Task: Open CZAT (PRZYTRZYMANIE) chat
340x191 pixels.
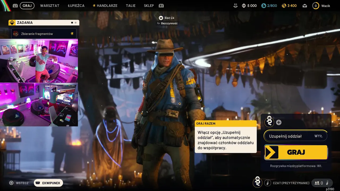Action: point(291,183)
